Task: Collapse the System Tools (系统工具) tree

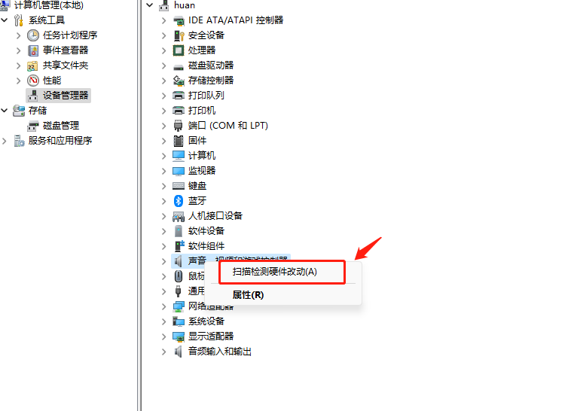Action: click(x=5, y=20)
